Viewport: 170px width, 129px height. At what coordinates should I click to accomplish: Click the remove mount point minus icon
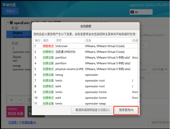[20, 100]
